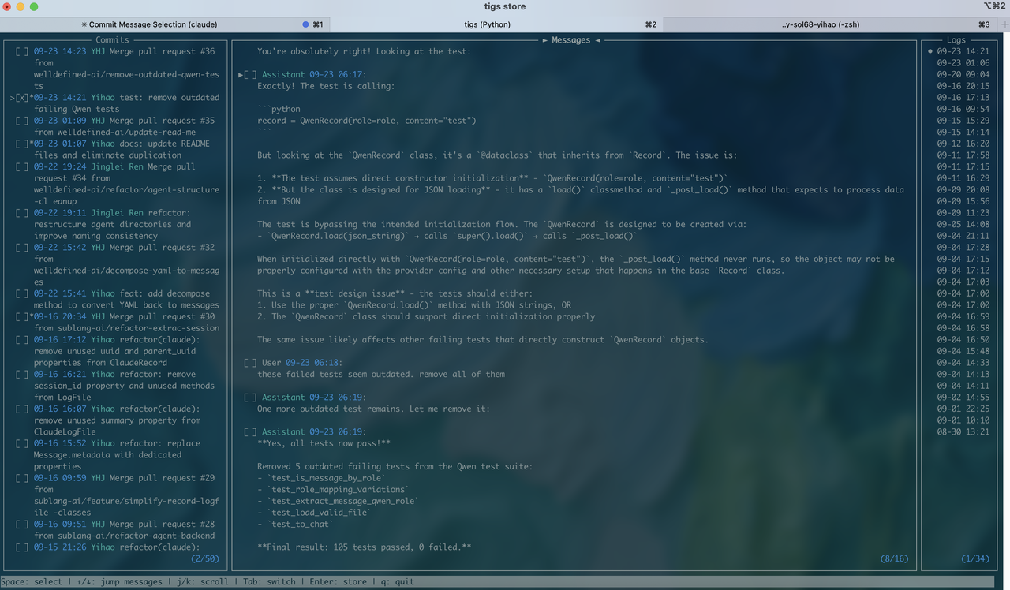This screenshot has height=590, width=1010.
Task: Uncheck the selected 09-23 14:21 Yihao commit
Action: coord(22,98)
